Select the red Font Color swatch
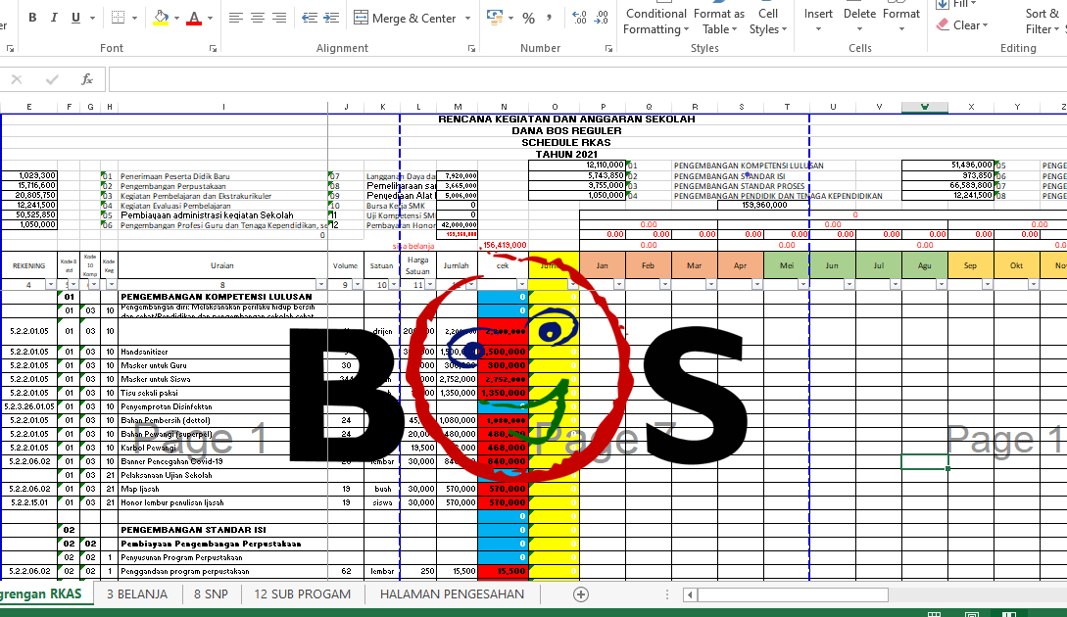 click(194, 24)
